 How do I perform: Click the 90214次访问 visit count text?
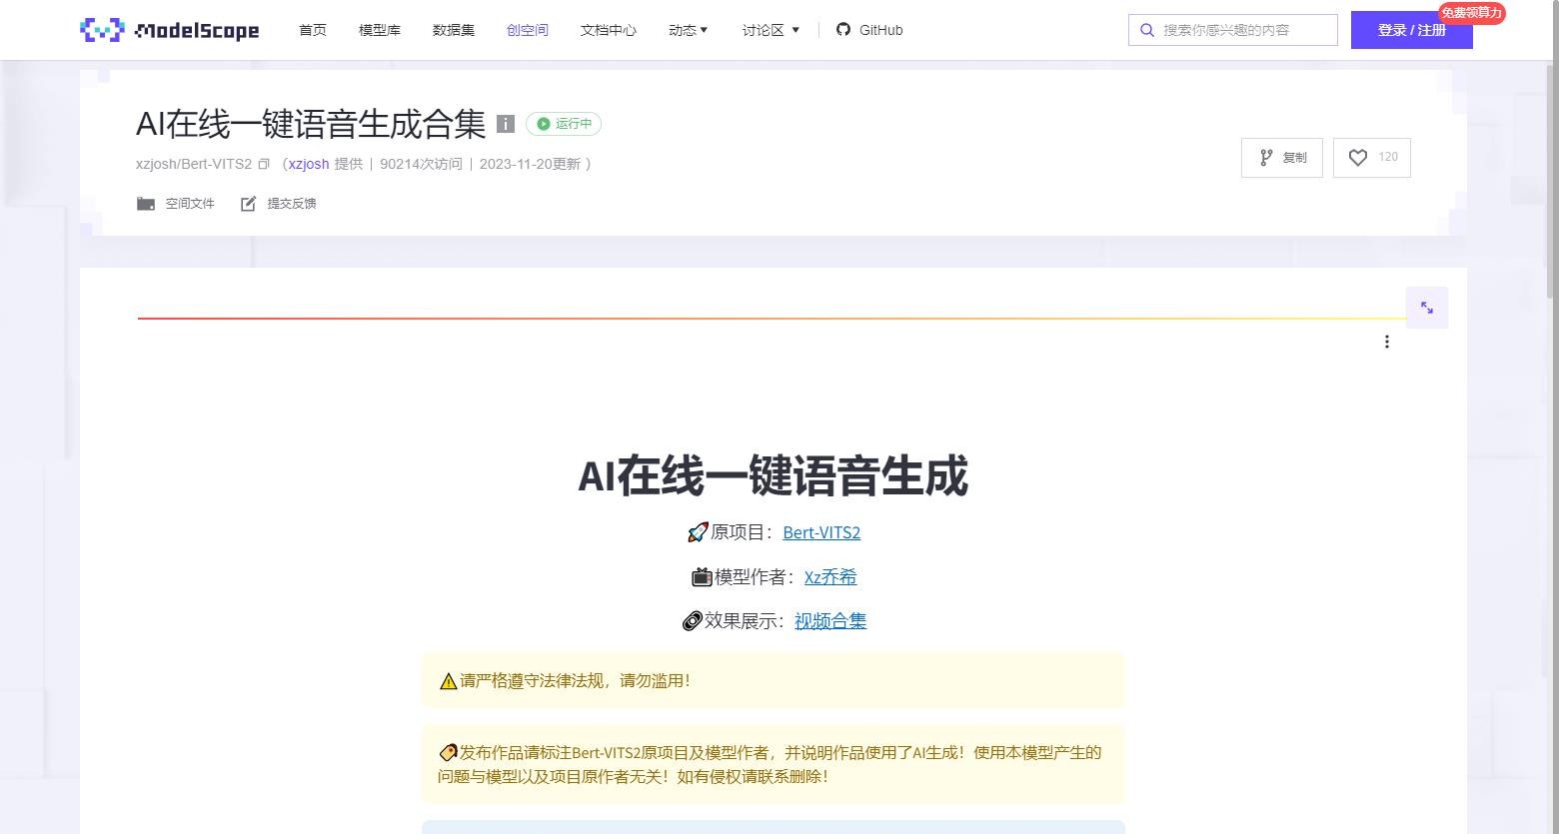[421, 164]
